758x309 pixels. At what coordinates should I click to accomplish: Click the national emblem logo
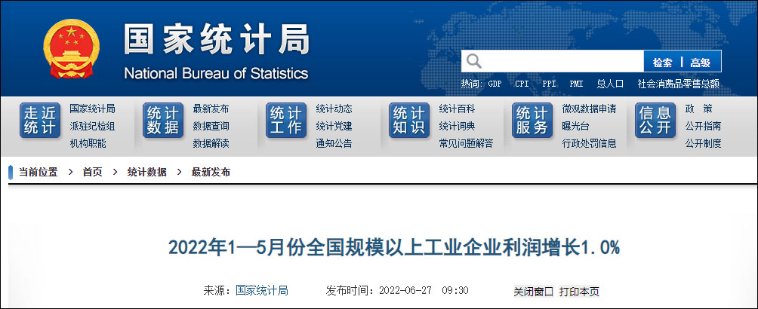click(x=72, y=49)
